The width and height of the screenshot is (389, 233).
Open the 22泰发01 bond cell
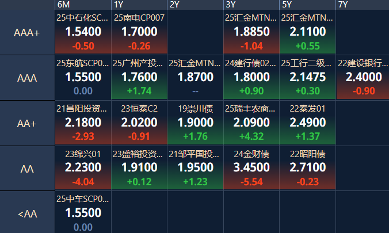pos(308,123)
